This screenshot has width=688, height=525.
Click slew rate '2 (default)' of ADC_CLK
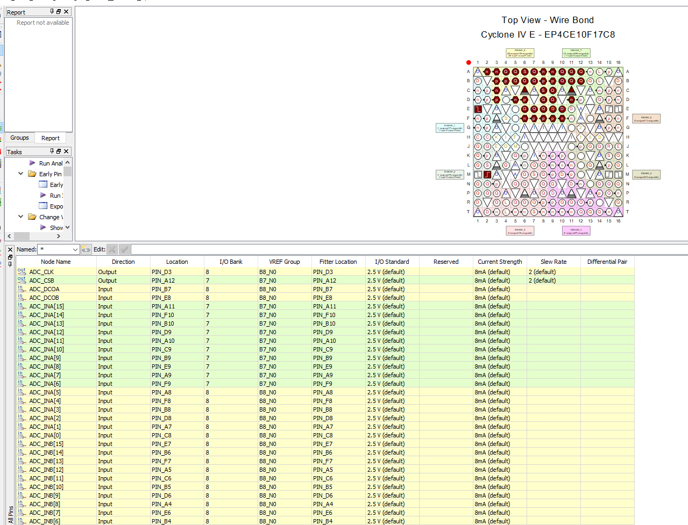542,272
